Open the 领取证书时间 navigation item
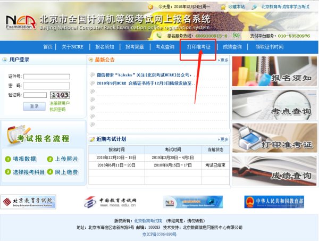Screen dimensions: 319x241 coord(270,47)
